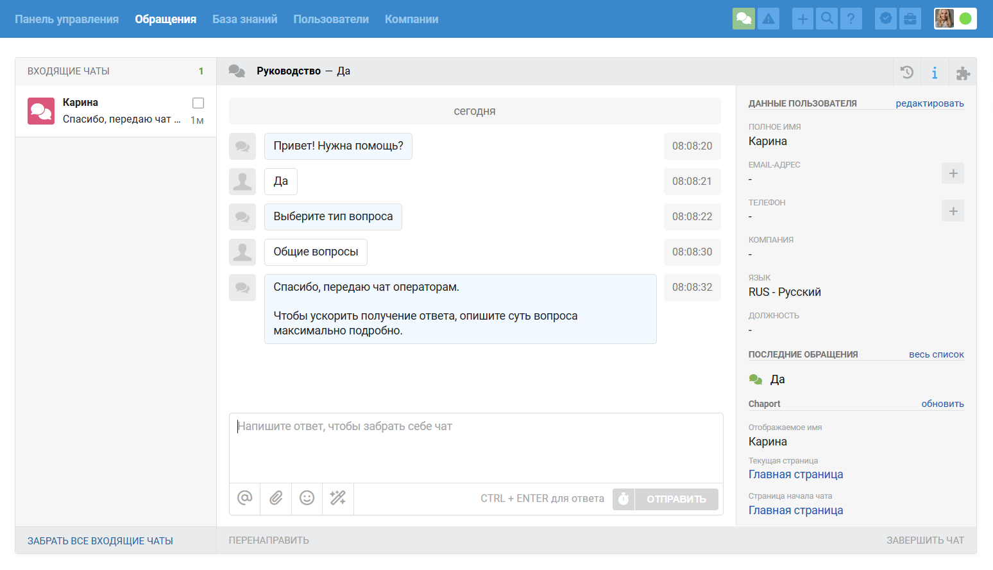This screenshot has width=993, height=570.
Task: Add an email address with plus button
Action: point(953,173)
